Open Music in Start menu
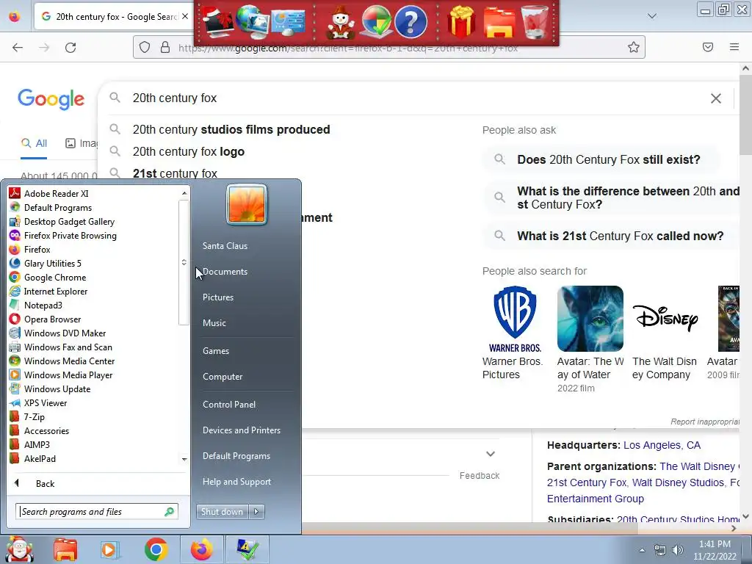 [214, 323]
